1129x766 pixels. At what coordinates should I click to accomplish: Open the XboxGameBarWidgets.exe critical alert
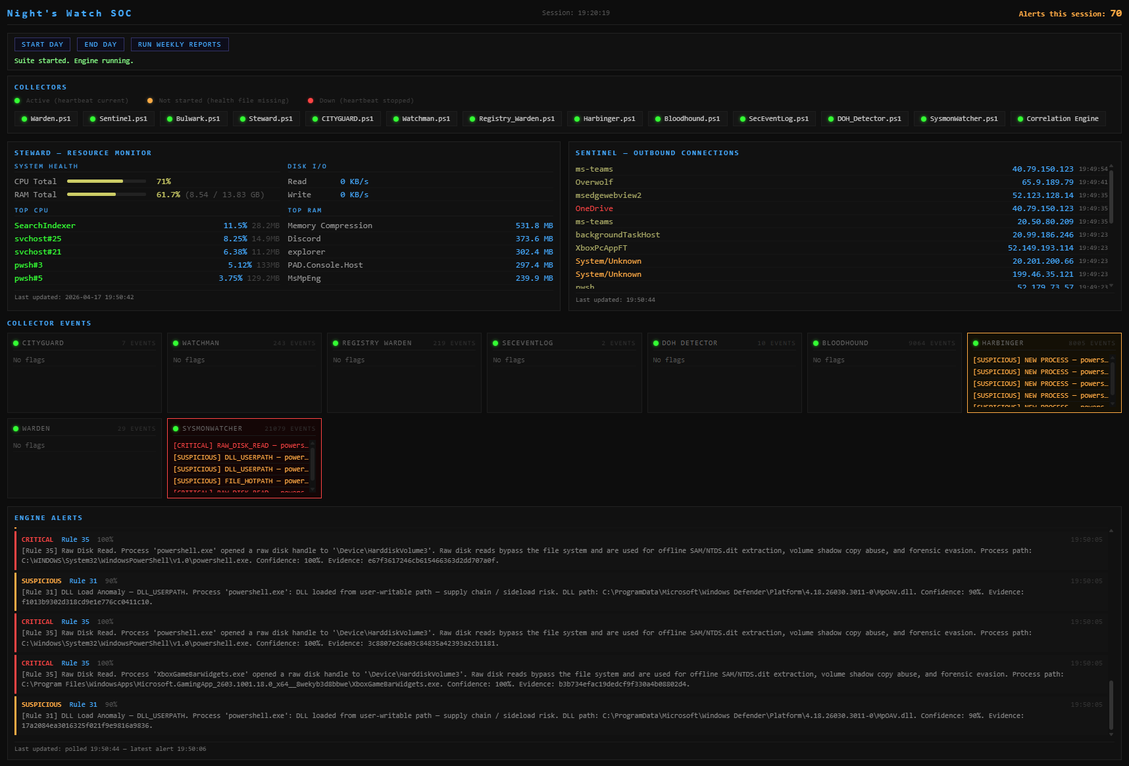[x=561, y=674]
